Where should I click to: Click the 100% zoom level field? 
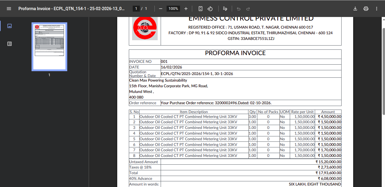(x=173, y=9)
